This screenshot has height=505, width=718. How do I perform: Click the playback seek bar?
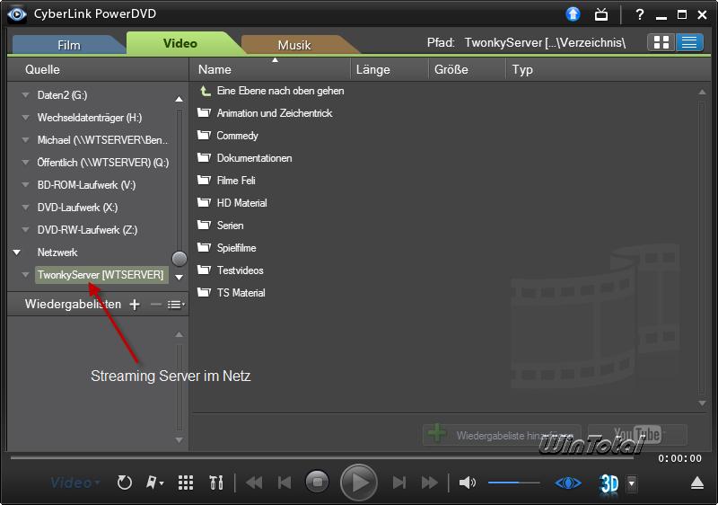tap(322, 457)
